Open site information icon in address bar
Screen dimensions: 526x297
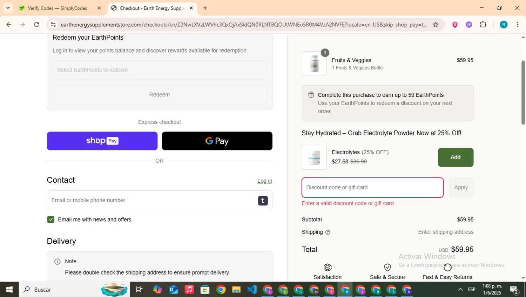(x=53, y=25)
